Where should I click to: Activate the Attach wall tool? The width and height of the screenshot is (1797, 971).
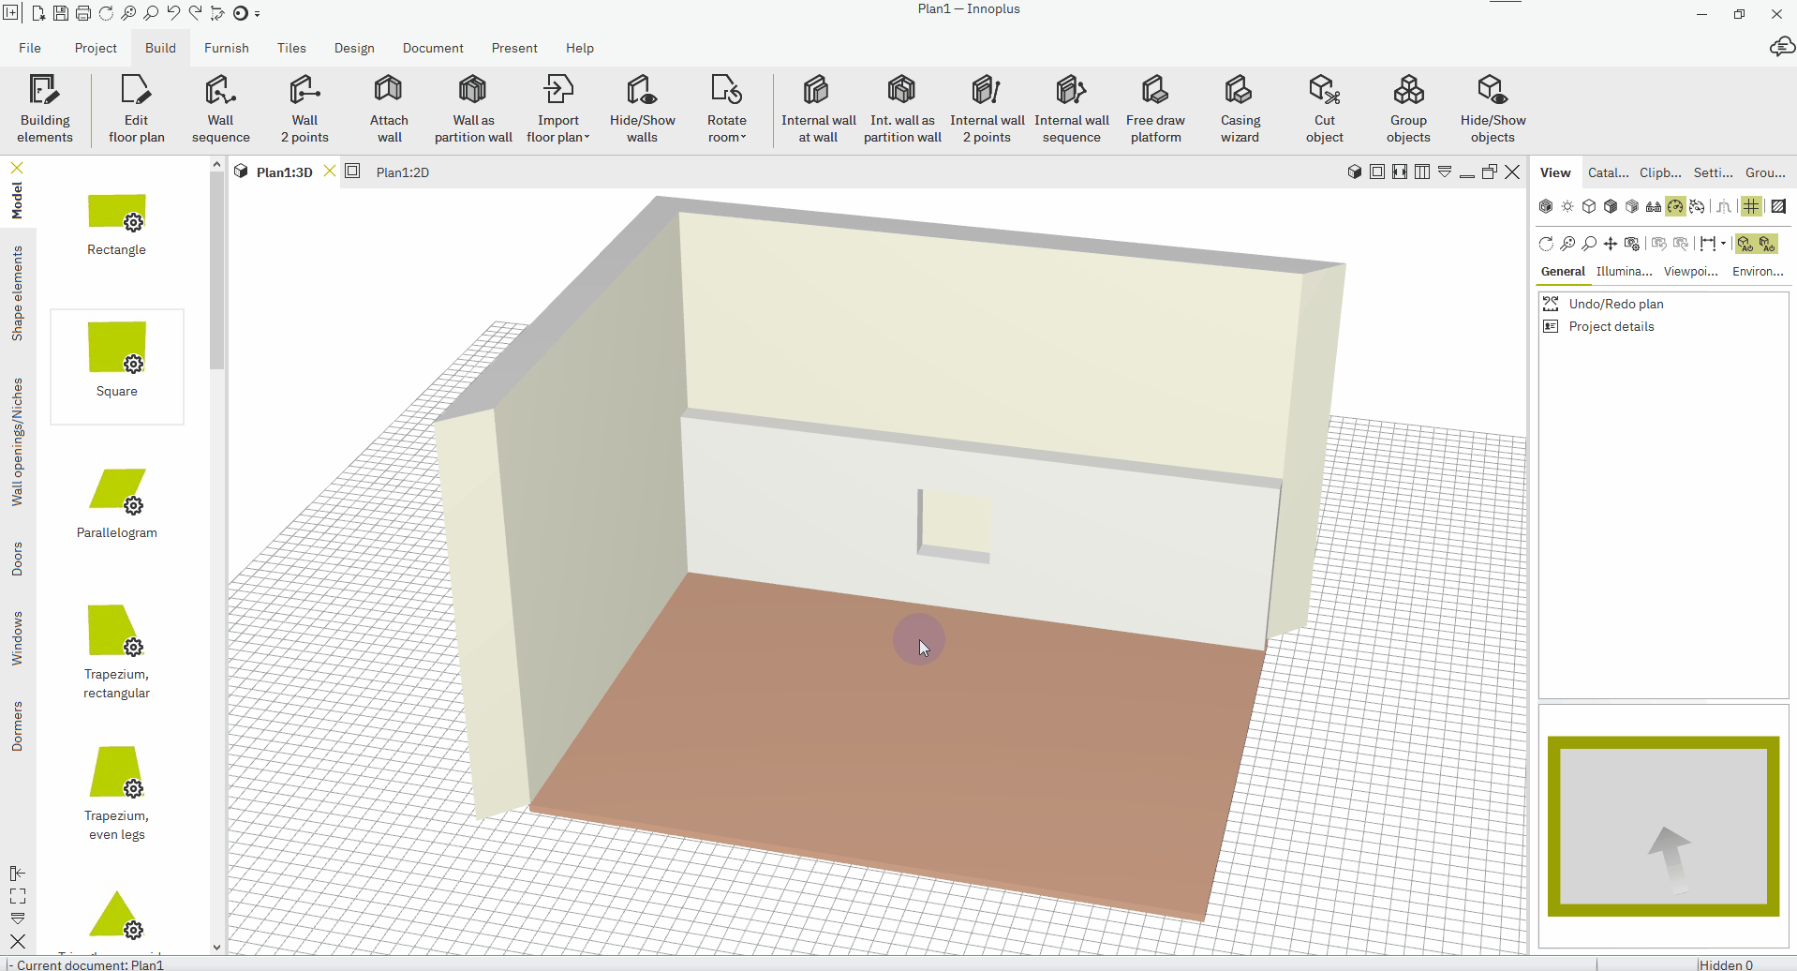pos(388,106)
